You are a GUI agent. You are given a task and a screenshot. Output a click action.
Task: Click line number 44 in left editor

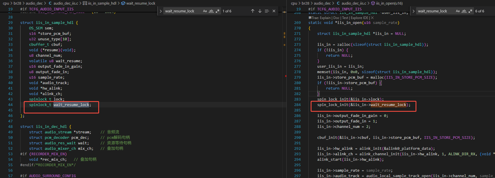[10, 105]
